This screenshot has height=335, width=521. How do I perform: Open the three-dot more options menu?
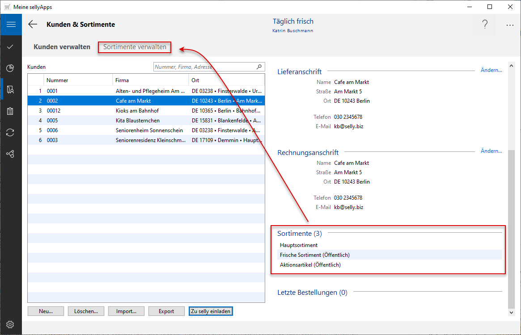point(510,25)
